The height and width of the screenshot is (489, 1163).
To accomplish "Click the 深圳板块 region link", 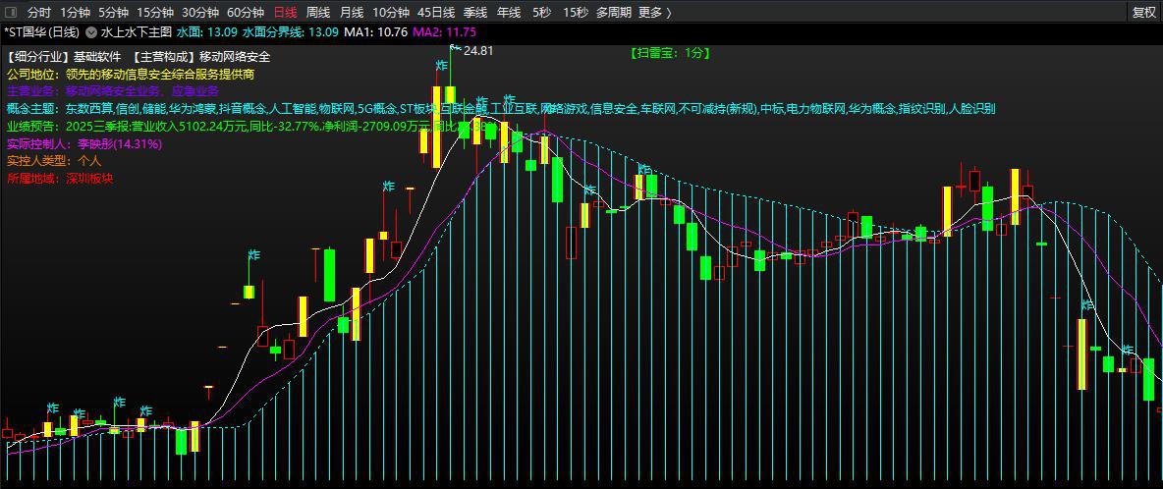I will coord(89,179).
